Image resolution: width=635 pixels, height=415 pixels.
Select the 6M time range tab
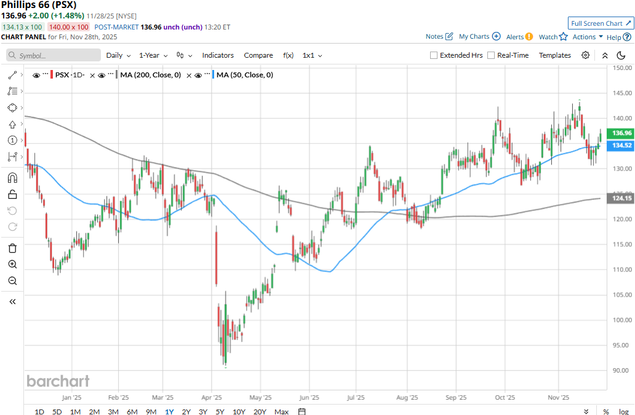click(x=132, y=411)
